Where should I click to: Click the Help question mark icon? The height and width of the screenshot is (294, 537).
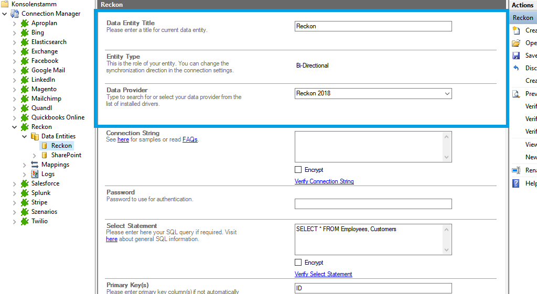pos(516,183)
